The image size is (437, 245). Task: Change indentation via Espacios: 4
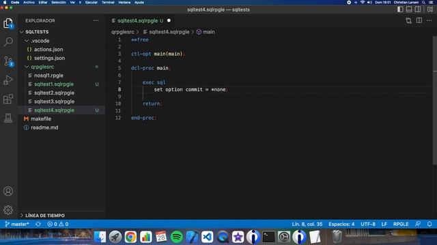click(341, 224)
